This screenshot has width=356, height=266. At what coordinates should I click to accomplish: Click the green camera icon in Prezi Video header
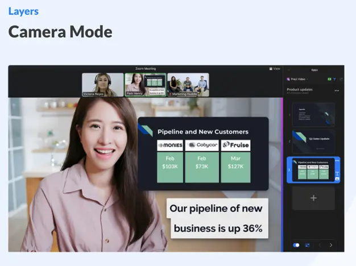329,80
